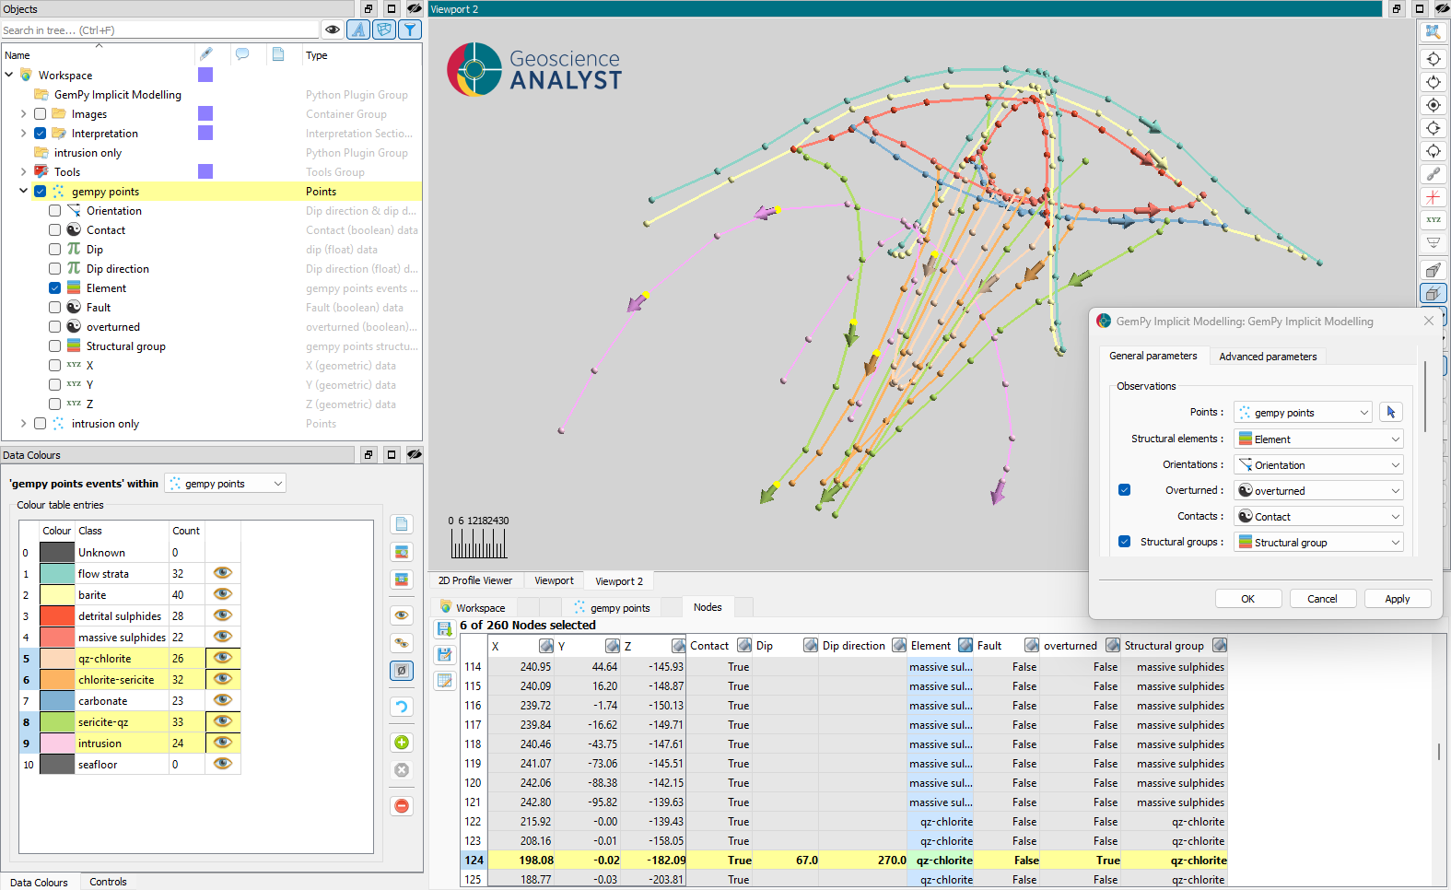This screenshot has width=1451, height=890.
Task: Click the Search in tree input field
Action: pyautogui.click(x=160, y=30)
